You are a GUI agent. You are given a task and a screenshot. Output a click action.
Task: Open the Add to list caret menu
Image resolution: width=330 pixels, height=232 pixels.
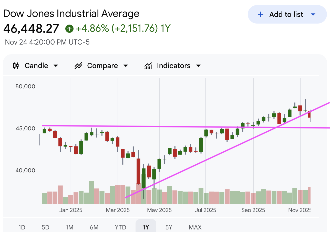coord(313,15)
